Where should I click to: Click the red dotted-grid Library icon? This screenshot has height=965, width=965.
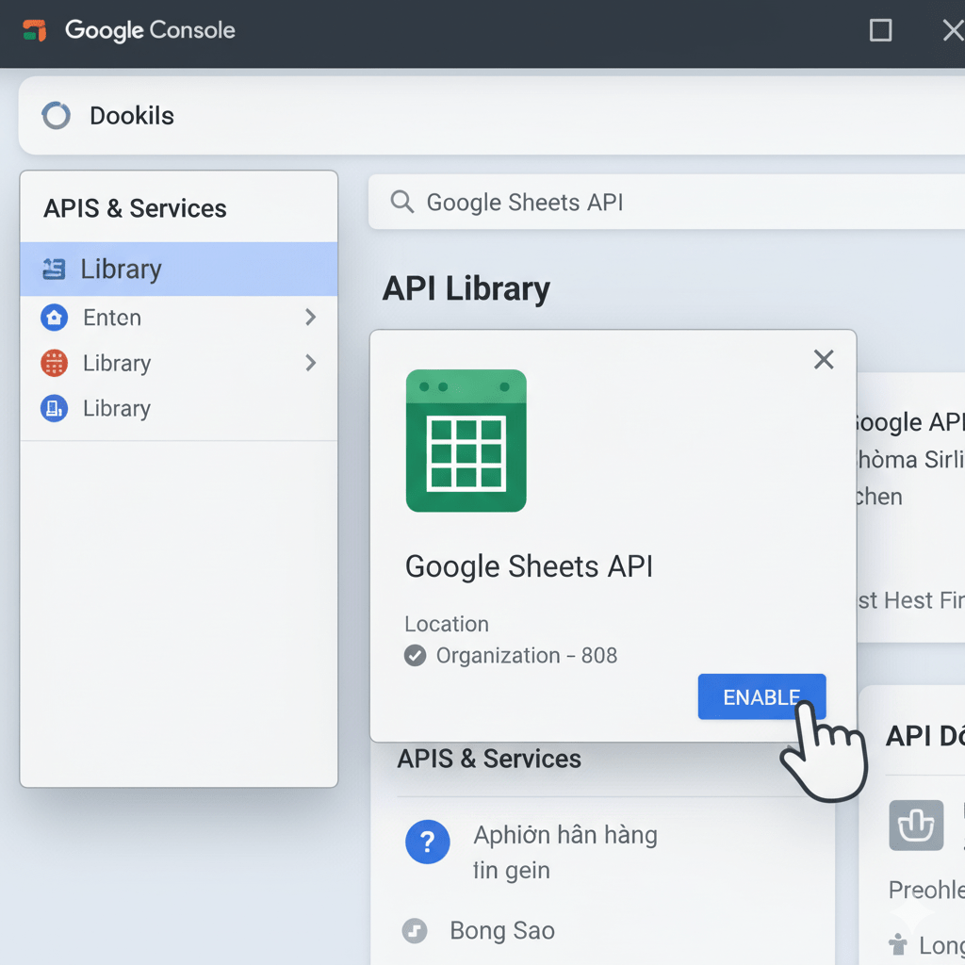click(x=53, y=363)
